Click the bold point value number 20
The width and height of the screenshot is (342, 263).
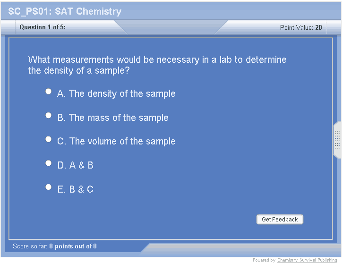click(319, 27)
